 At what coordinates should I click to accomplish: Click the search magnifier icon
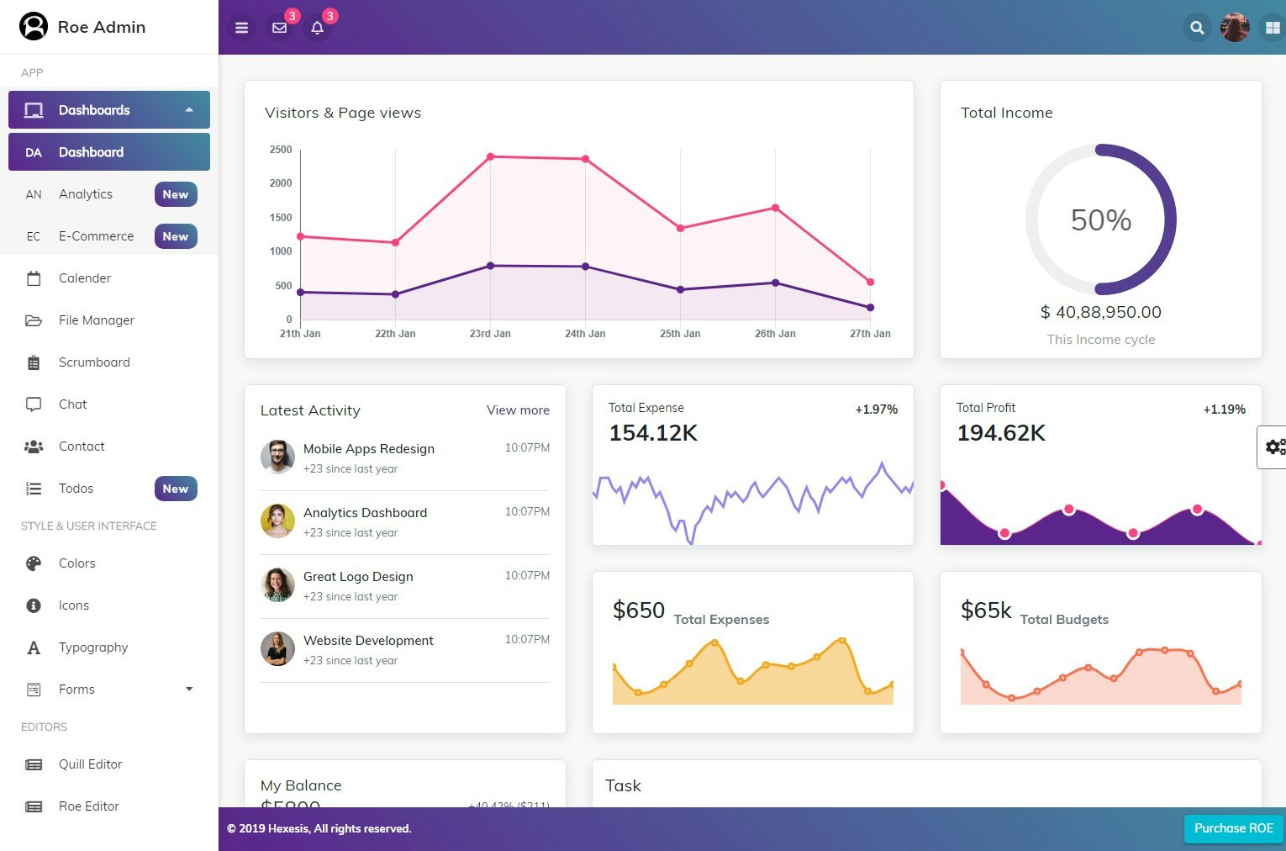point(1197,28)
